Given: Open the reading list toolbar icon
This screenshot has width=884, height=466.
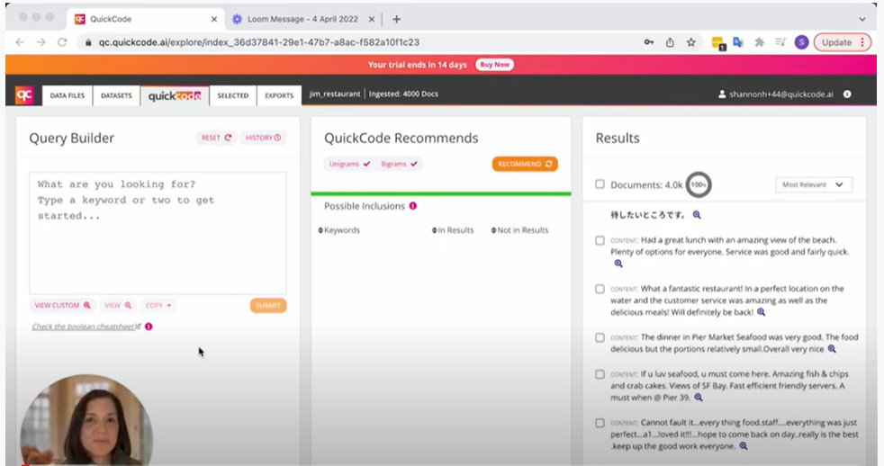Looking at the screenshot, I should click(x=780, y=42).
